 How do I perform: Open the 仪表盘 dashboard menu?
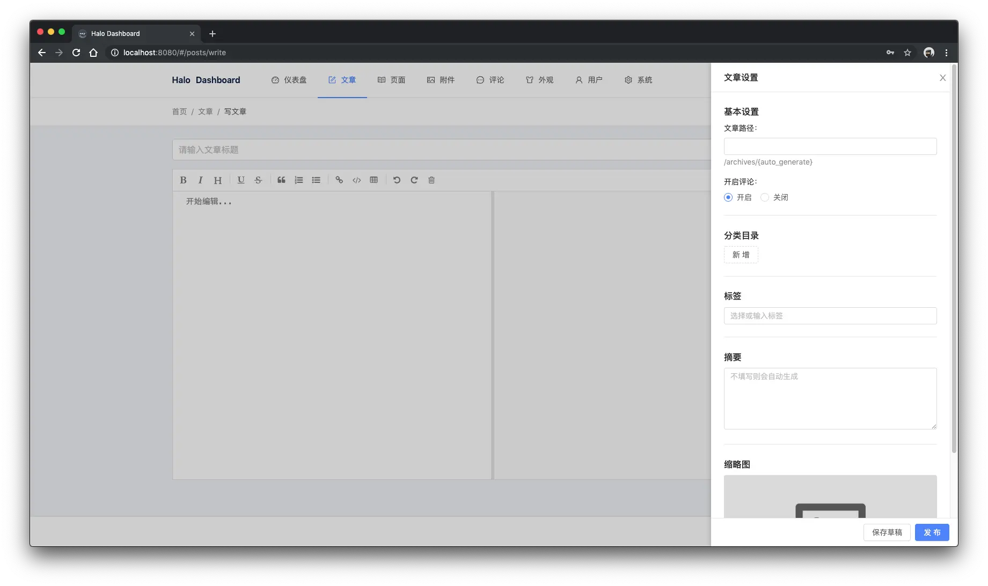tap(289, 80)
